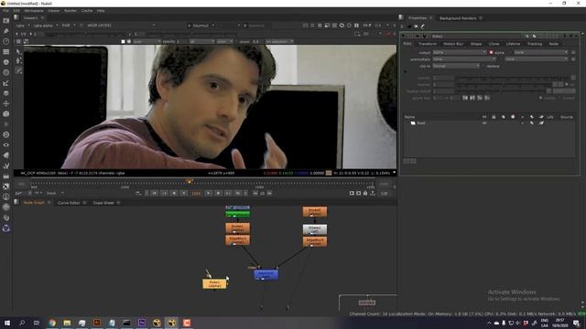Open the Channel nodes toolbar menu
586x329 pixels.
click(6, 52)
